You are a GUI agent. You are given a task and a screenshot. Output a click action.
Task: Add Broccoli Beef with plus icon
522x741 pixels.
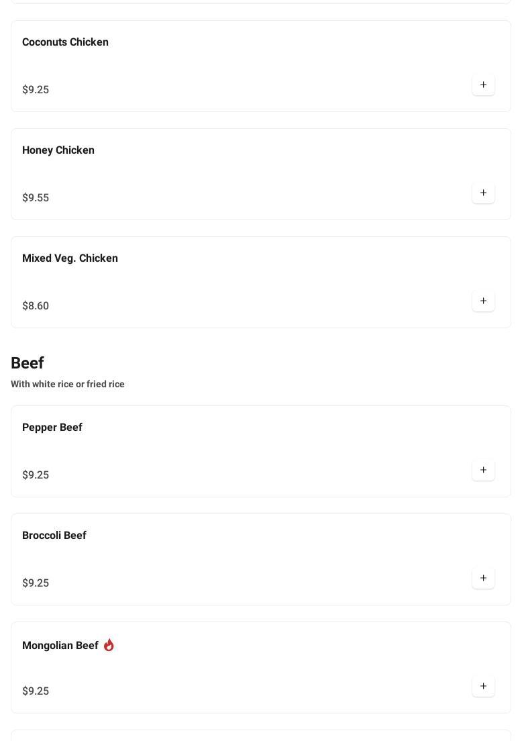point(483,578)
